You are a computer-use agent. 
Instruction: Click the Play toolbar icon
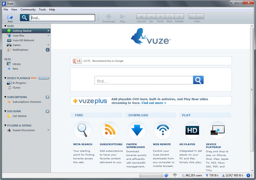[123, 17]
